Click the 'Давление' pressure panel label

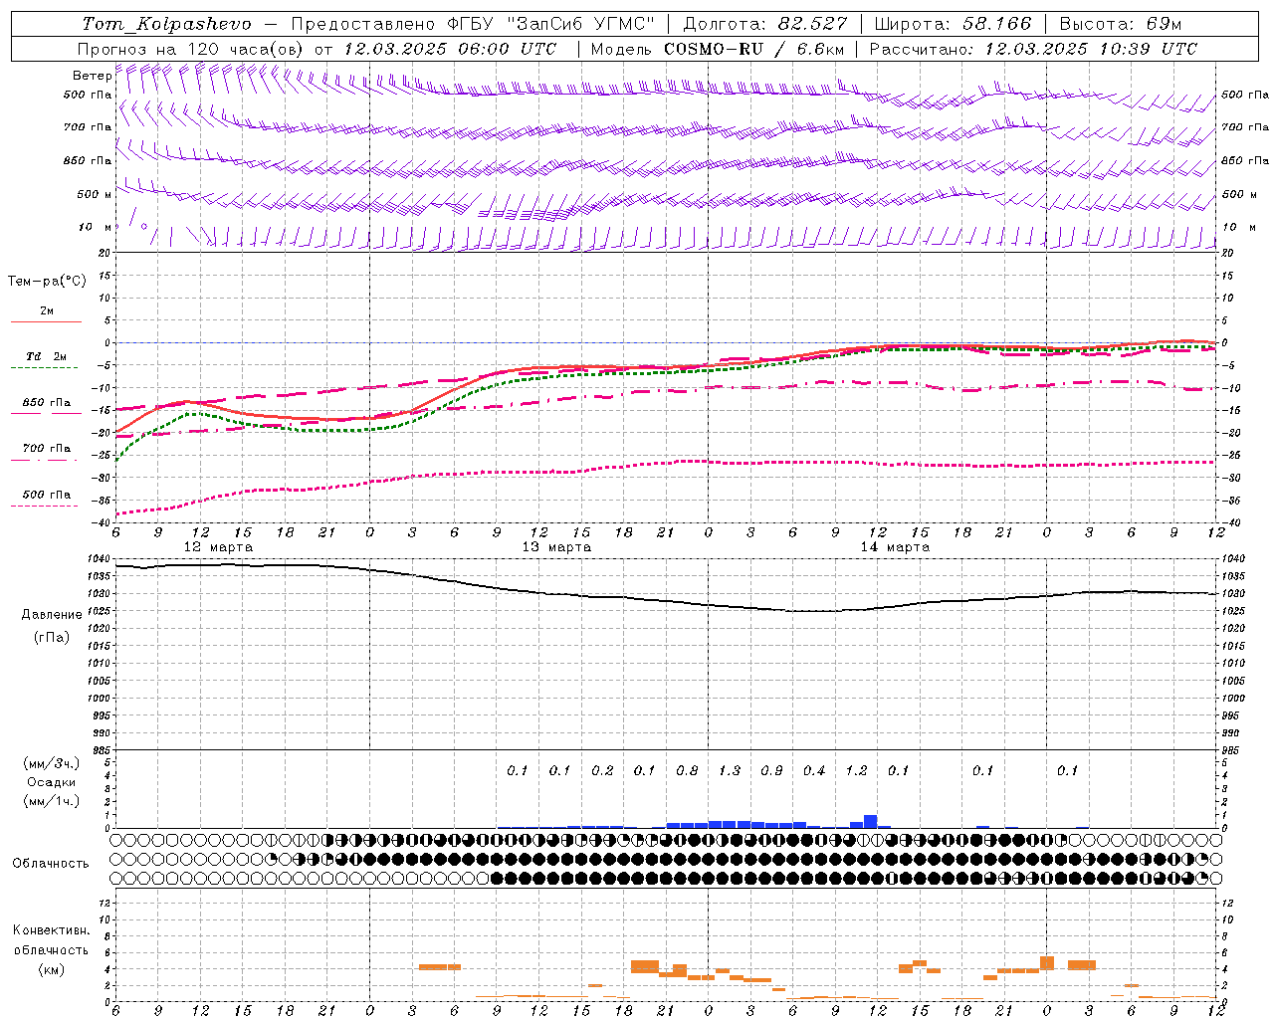click(52, 615)
